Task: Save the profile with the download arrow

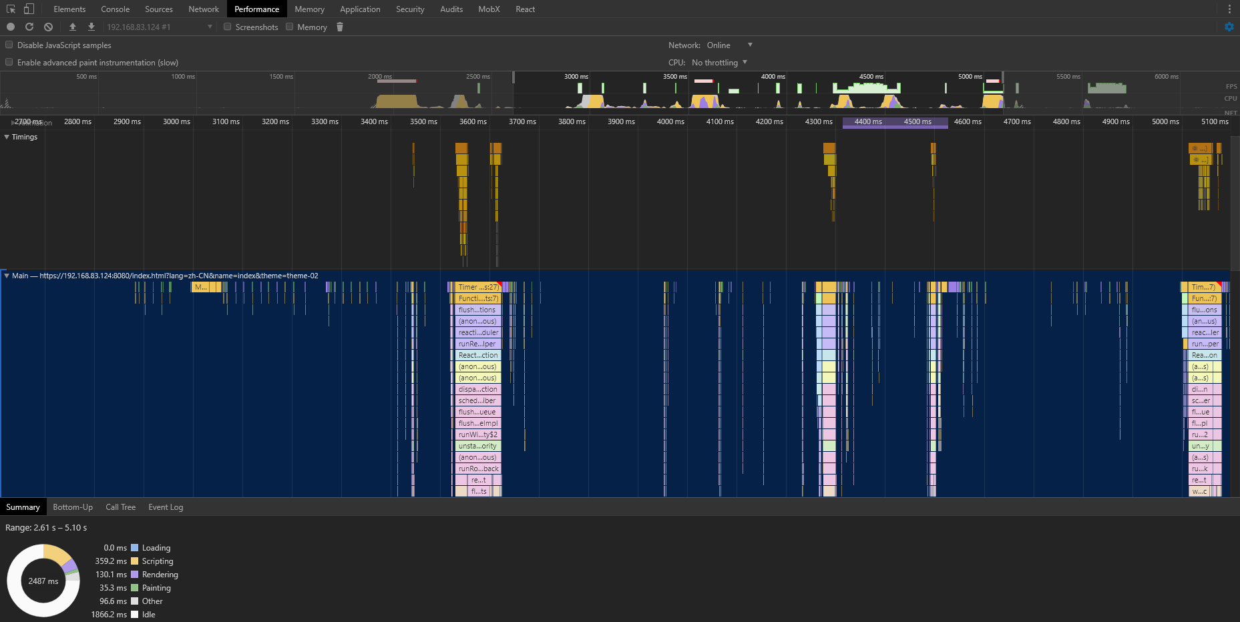Action: 91,27
